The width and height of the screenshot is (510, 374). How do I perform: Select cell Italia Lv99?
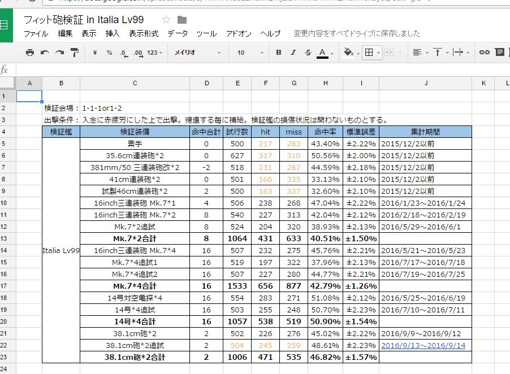(61, 250)
